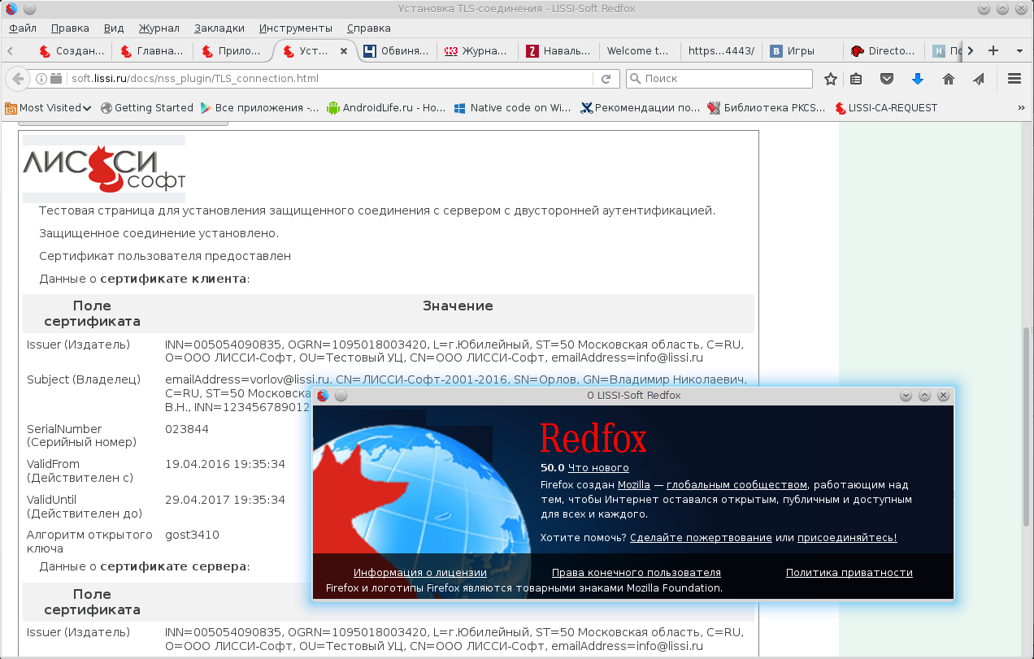1034x659 pixels.
Task: Switch to the 'https...4443/' tab
Action: click(x=721, y=50)
